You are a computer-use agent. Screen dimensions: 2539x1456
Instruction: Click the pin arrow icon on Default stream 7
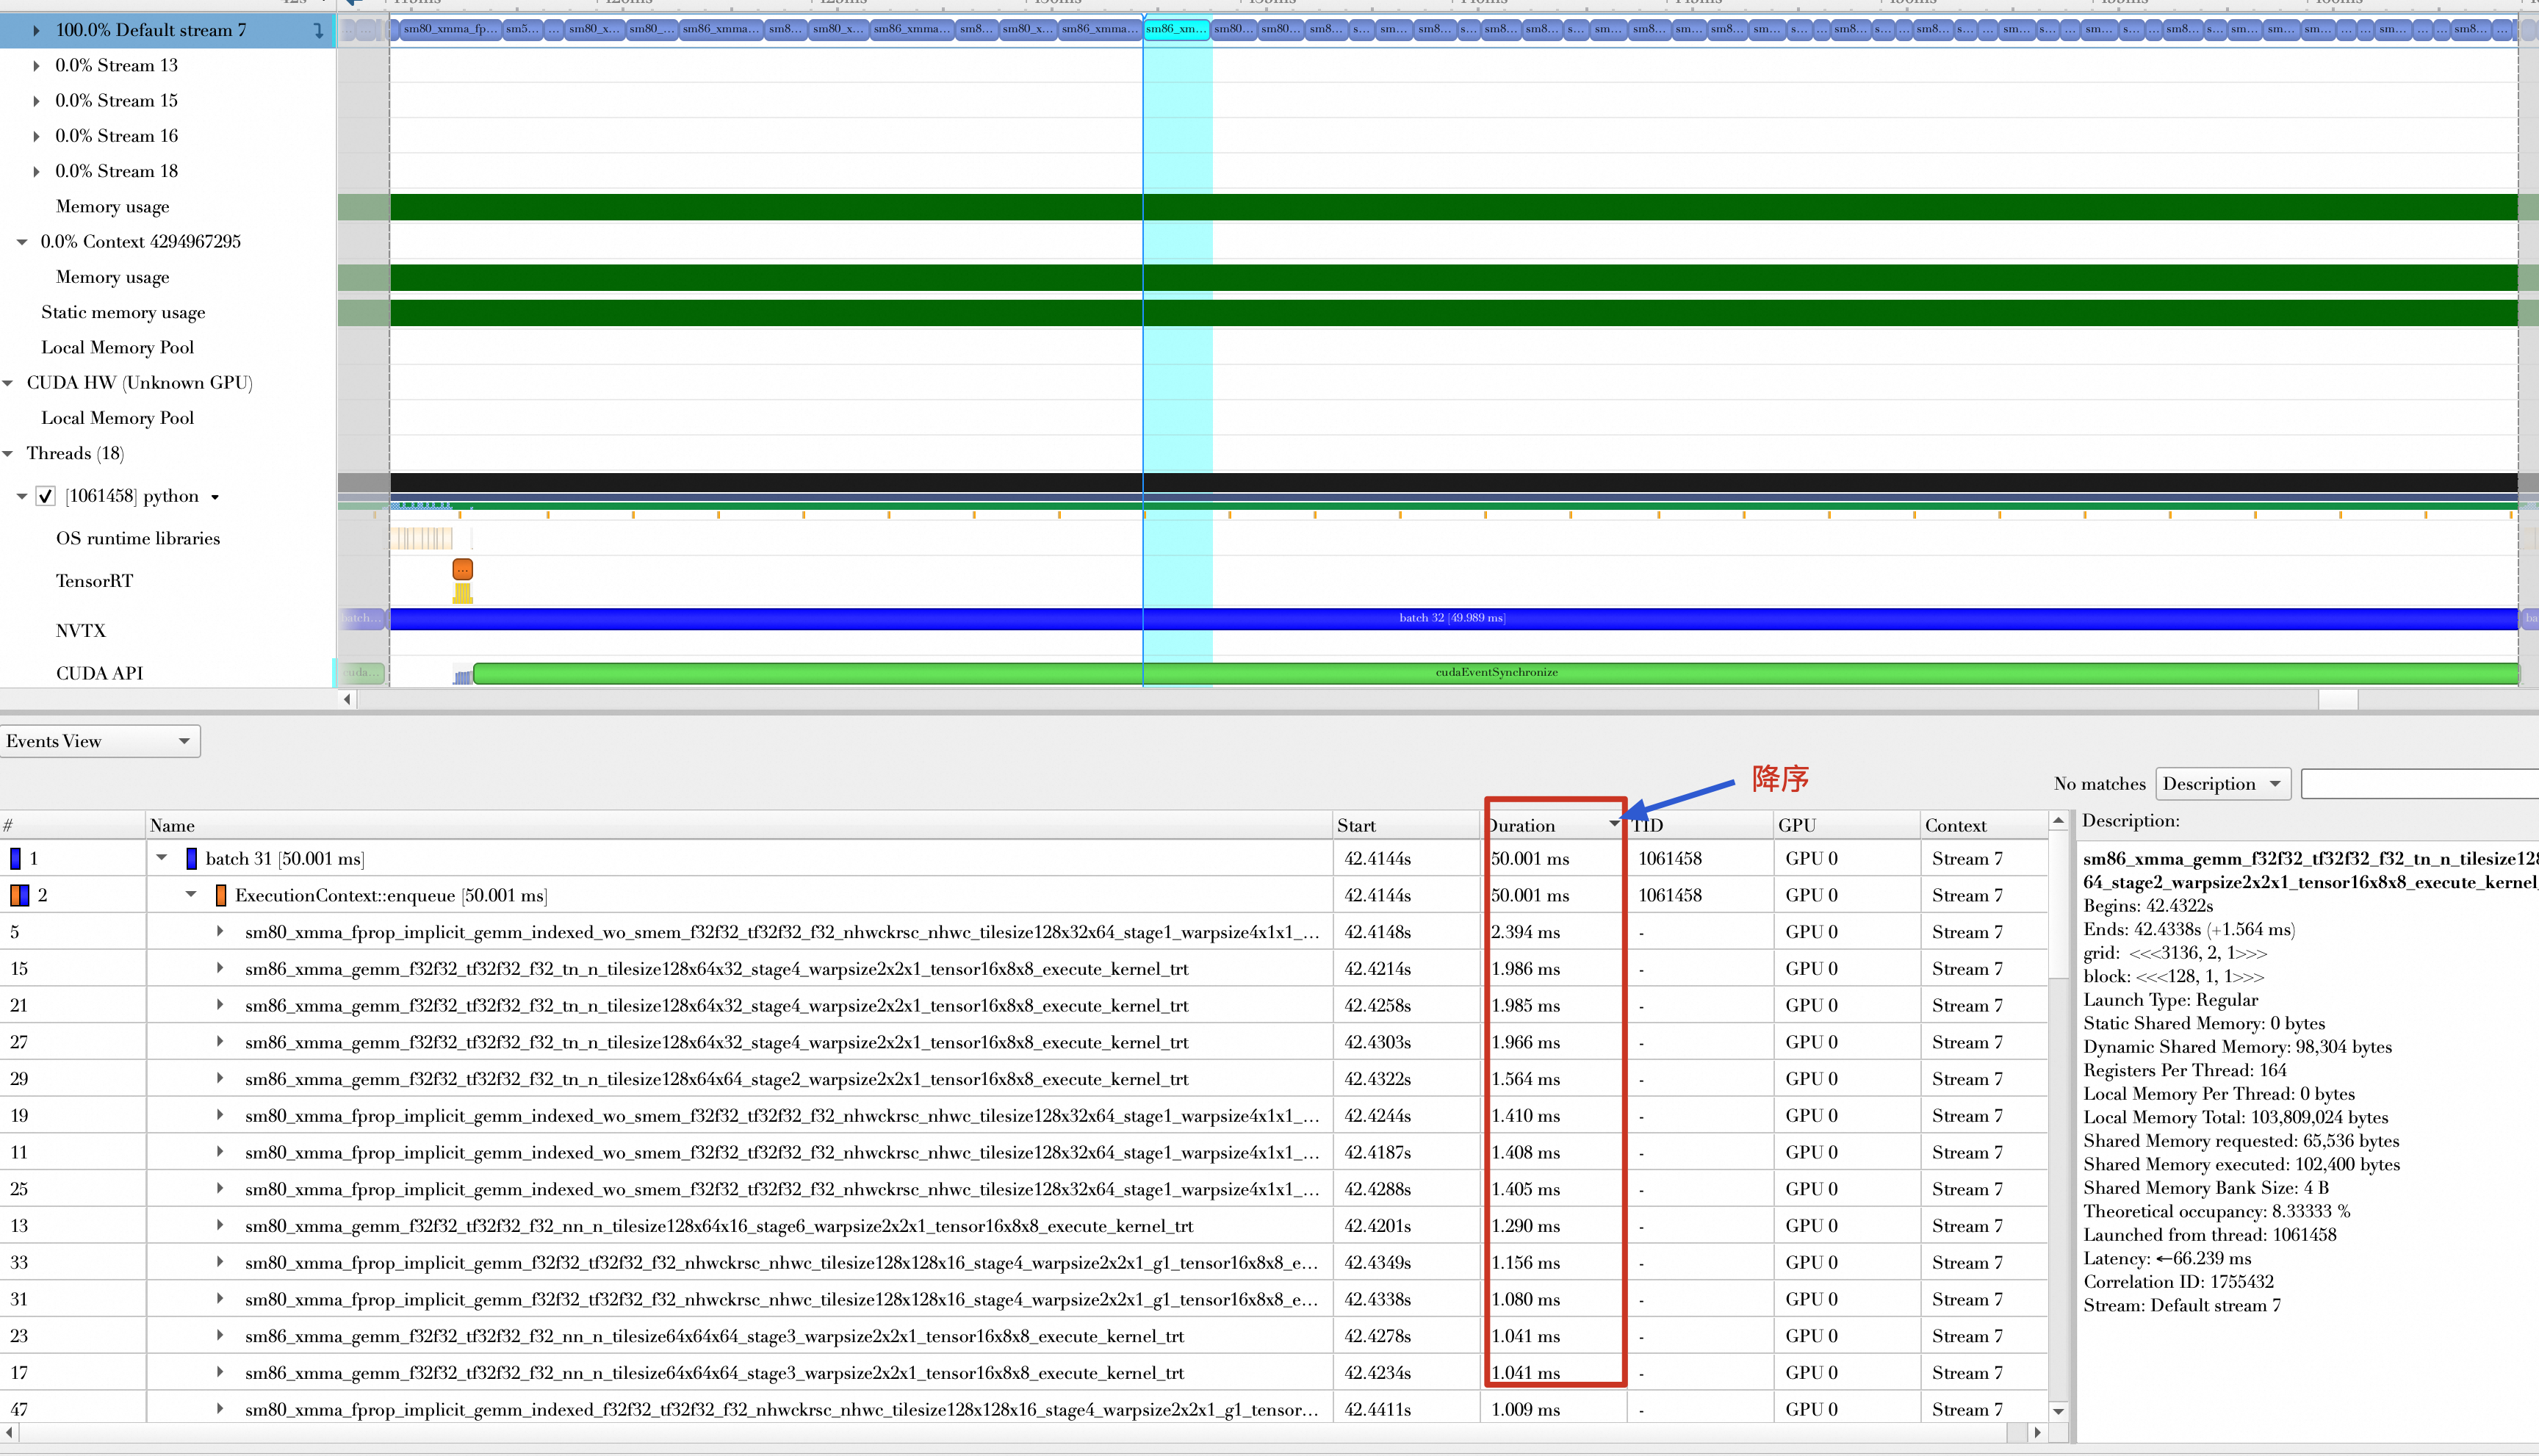(x=318, y=30)
